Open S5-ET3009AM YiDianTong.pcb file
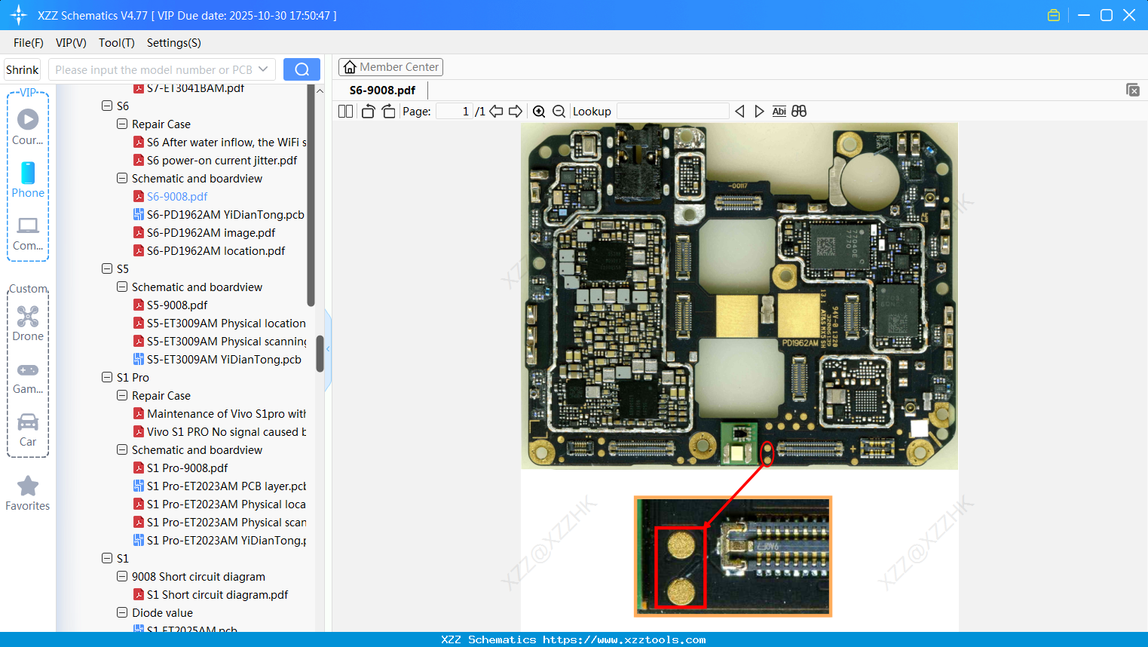This screenshot has width=1148, height=647. [224, 360]
